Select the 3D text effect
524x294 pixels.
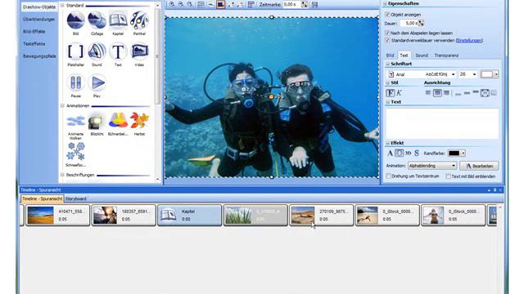coord(408,154)
